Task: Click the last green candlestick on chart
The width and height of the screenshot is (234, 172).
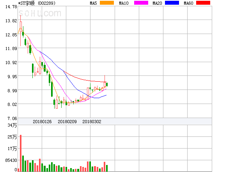Action: (x=107, y=84)
